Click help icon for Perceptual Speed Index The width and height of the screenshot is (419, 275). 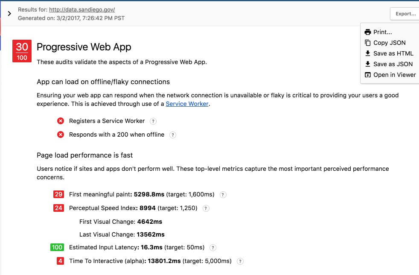[206, 208]
